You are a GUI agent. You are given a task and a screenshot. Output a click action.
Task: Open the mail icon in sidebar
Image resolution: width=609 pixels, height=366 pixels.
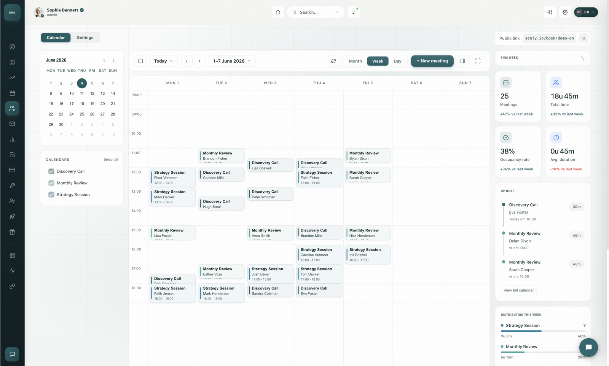tap(12, 124)
